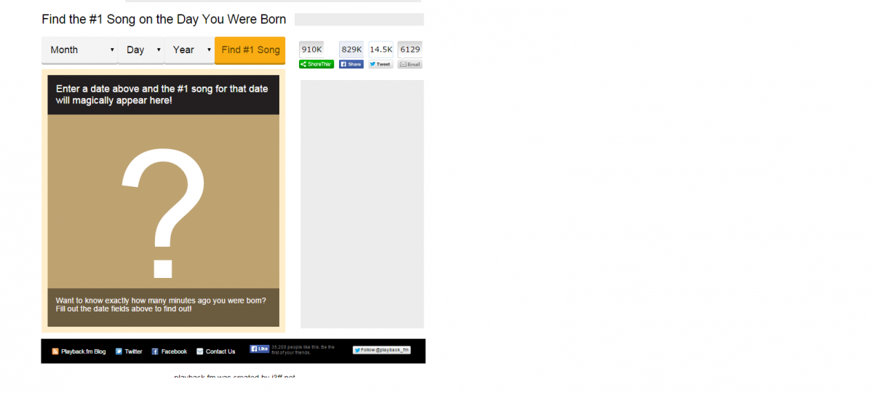Click the Email share button
The height and width of the screenshot is (398, 873).
coord(410,64)
